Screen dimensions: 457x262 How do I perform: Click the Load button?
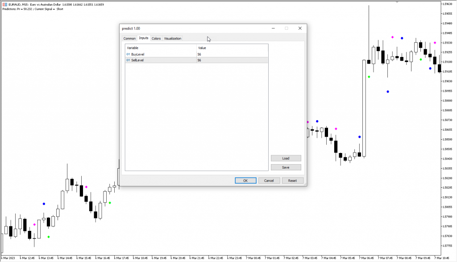286,158
